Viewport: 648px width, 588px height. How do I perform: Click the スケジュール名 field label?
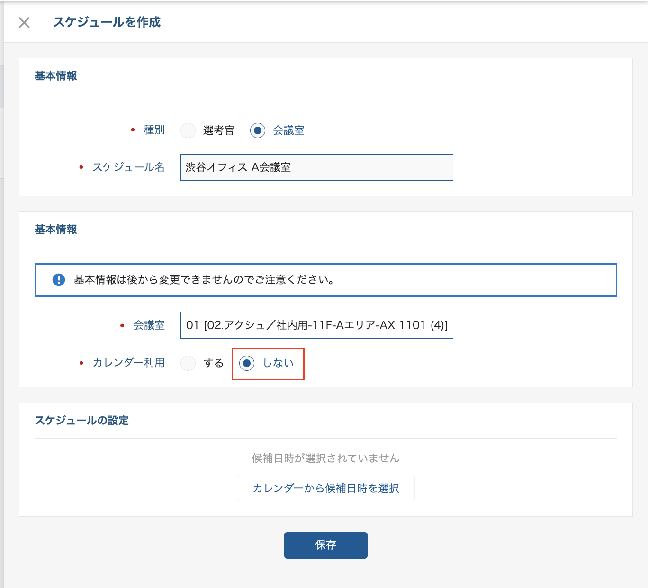128,167
